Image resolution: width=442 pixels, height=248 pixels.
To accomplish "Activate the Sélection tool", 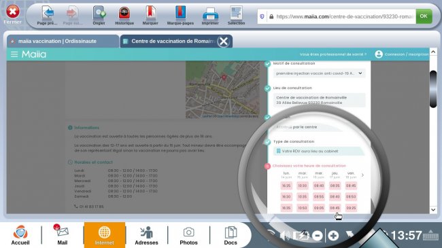I will point(236,16).
